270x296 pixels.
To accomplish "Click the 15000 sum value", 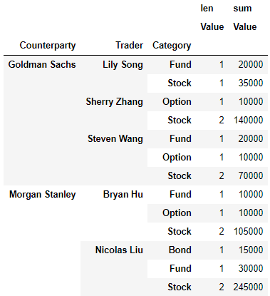I will coord(251,250).
